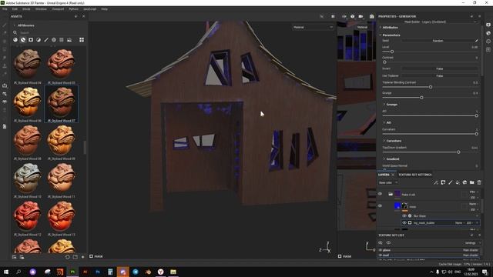The height and width of the screenshot is (277, 493).
Task: Open shader settings icon on right dock
Action: coord(488,33)
